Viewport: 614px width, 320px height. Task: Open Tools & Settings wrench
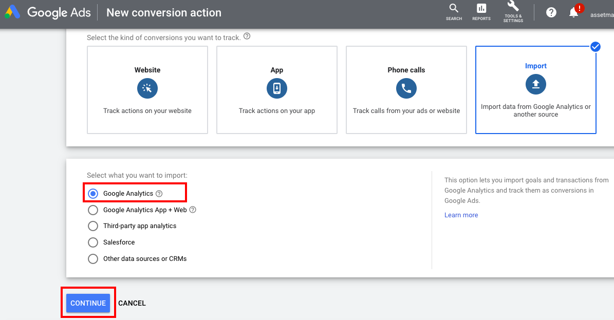coord(513,10)
